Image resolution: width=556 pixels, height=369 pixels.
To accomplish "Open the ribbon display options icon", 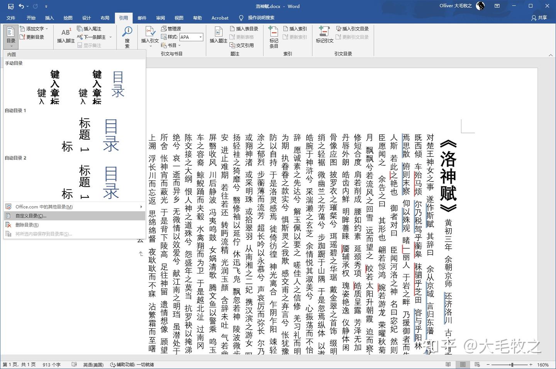I will click(x=497, y=6).
